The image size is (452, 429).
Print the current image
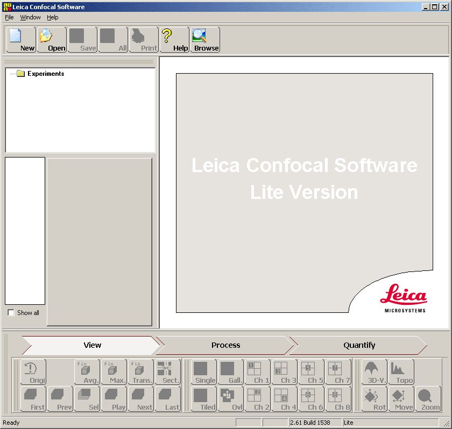click(144, 40)
